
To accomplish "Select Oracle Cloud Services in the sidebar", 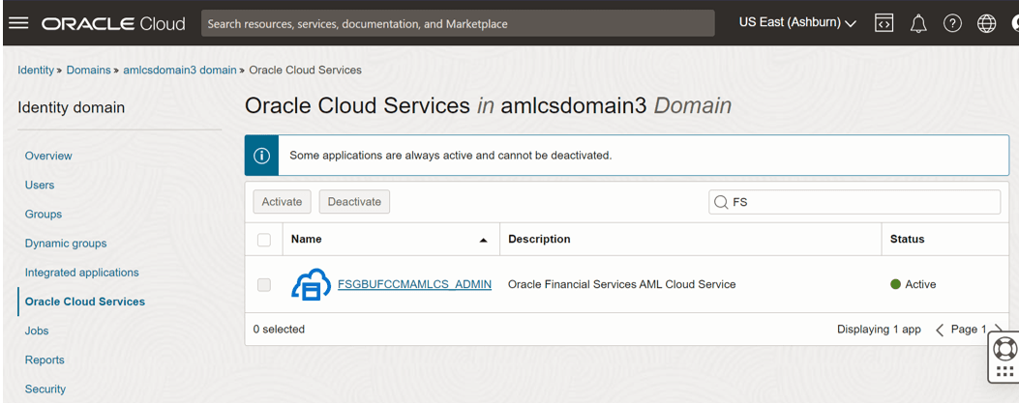I will [85, 302].
